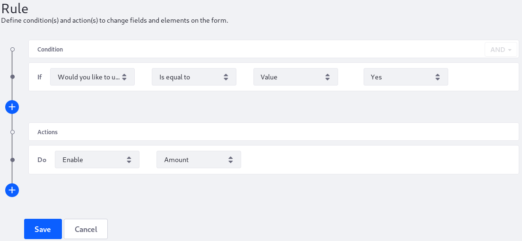
Task: Click the rule description text
Action: coord(114,20)
